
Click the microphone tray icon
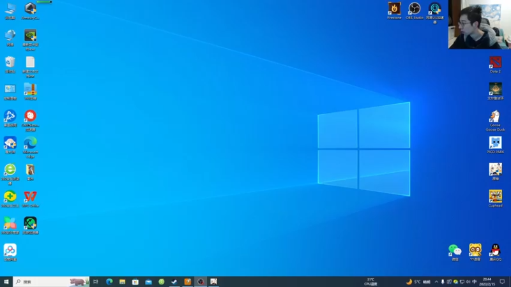point(442,282)
